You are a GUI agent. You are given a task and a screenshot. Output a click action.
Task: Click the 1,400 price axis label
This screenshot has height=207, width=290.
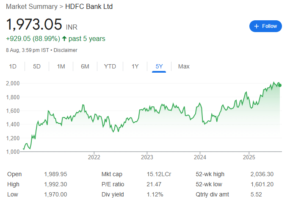click(13, 125)
